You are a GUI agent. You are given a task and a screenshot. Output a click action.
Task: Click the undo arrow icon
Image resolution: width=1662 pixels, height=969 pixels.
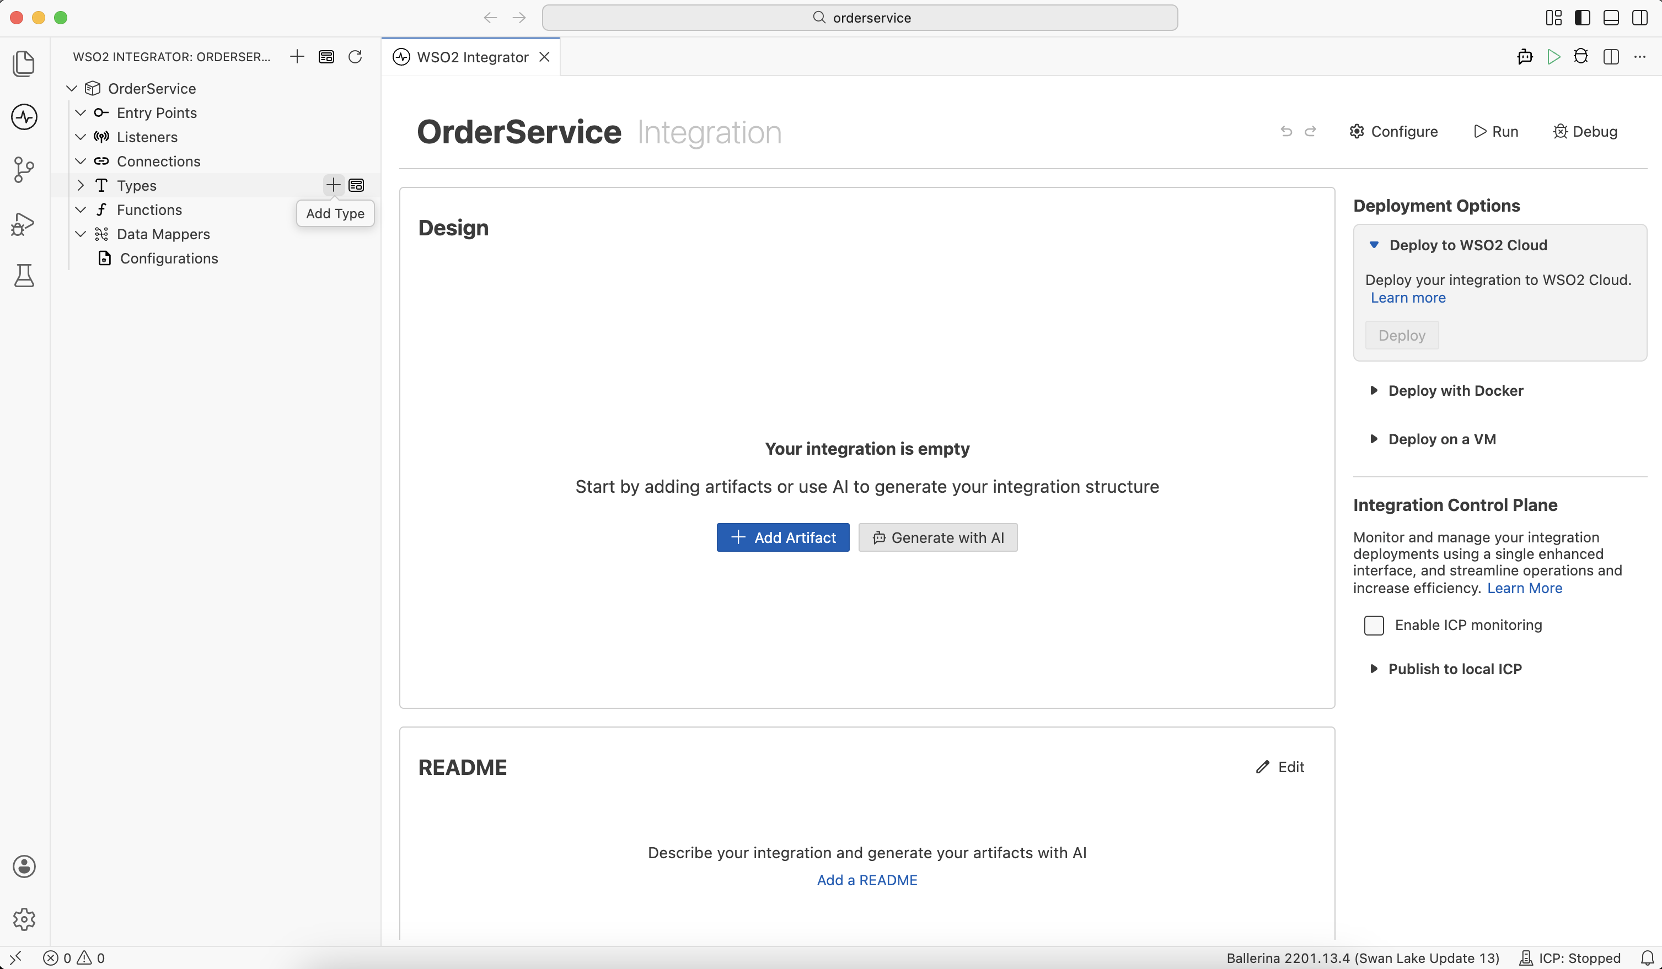pyautogui.click(x=1286, y=131)
